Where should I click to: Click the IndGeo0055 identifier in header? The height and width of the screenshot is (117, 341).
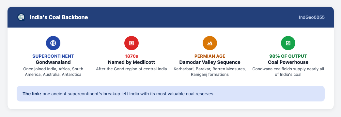312,17
